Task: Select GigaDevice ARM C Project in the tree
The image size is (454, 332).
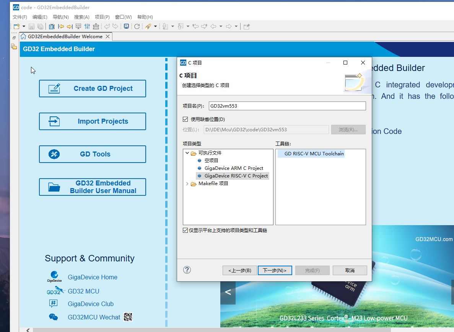Action: (234, 168)
